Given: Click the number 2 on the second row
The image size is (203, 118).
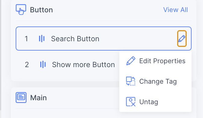Looking at the screenshot, I should [x=27, y=64].
